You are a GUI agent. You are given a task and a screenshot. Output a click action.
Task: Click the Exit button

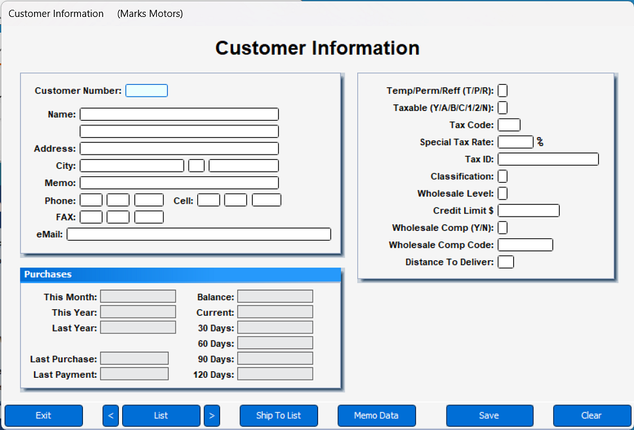click(x=43, y=416)
